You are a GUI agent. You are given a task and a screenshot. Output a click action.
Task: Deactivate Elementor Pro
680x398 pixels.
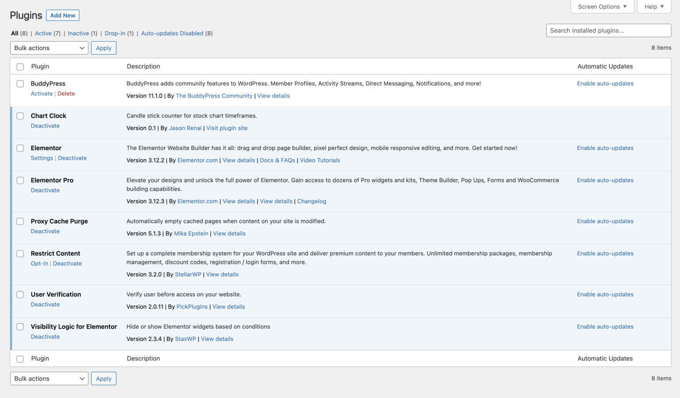[45, 190]
